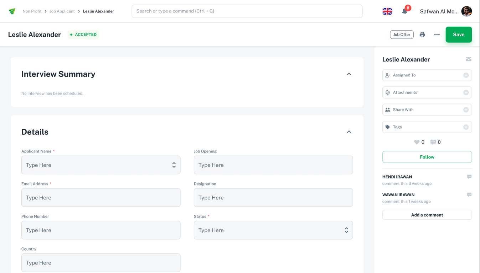Screen dimensions: 480x273
Task: Collapse the Interview Summary section
Action: tap(349, 74)
